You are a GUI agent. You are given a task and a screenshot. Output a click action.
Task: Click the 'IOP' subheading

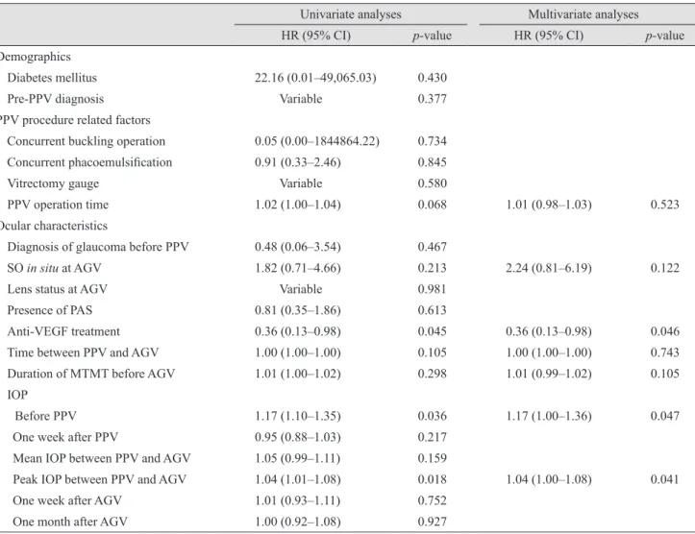(17, 395)
